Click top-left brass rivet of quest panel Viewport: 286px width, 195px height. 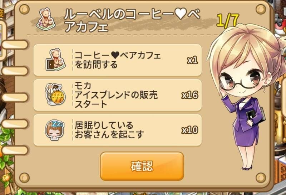point(24,9)
